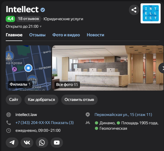Click the share icon button
164x151 pixels.
(x=134, y=10)
